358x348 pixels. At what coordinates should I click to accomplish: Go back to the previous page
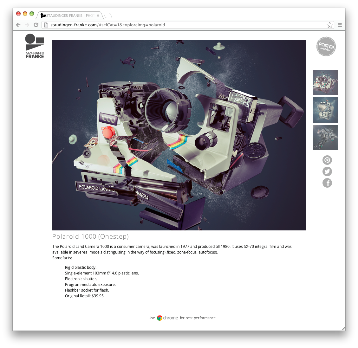tap(18, 25)
